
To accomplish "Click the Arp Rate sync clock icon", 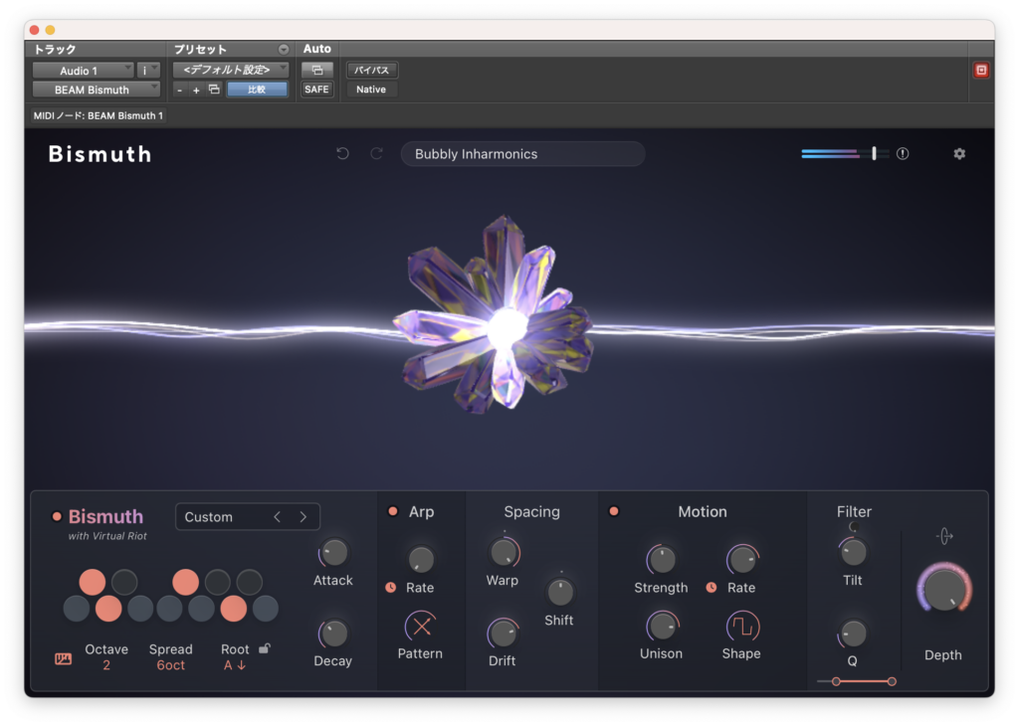I will [390, 587].
